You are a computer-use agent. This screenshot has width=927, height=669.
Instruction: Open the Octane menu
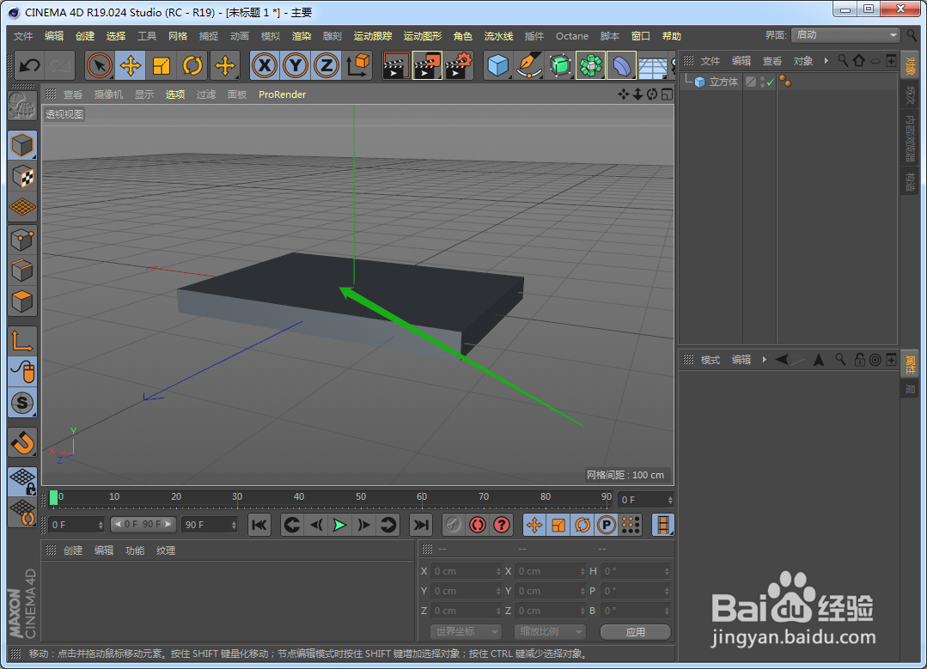click(571, 36)
